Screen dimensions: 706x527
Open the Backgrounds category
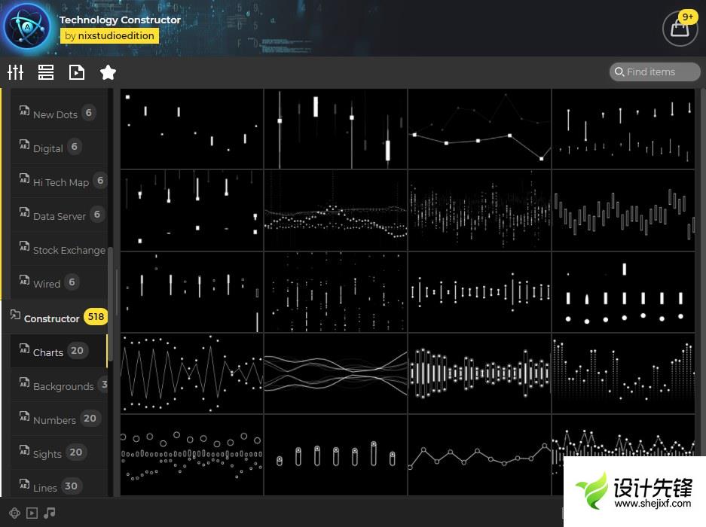(x=63, y=385)
